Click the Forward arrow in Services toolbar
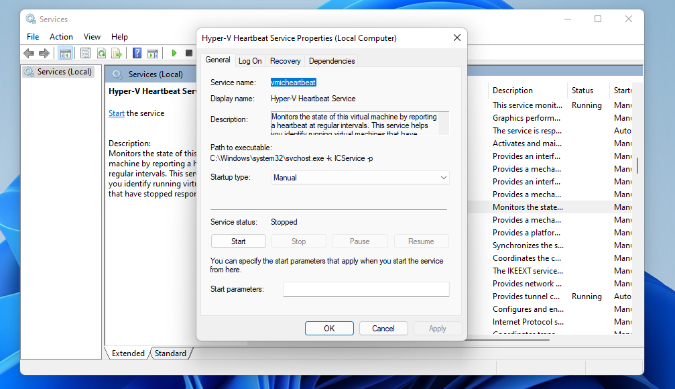Image resolution: width=675 pixels, height=389 pixels. click(44, 54)
